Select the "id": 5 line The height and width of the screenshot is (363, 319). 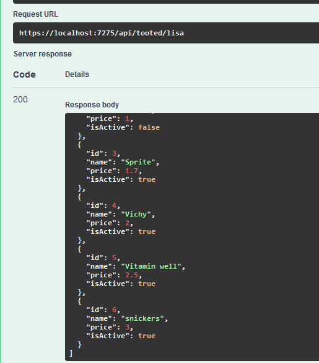click(103, 258)
